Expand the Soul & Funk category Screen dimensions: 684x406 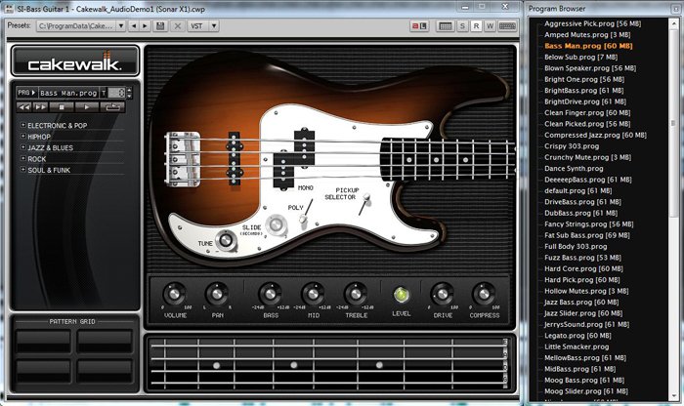[23, 170]
